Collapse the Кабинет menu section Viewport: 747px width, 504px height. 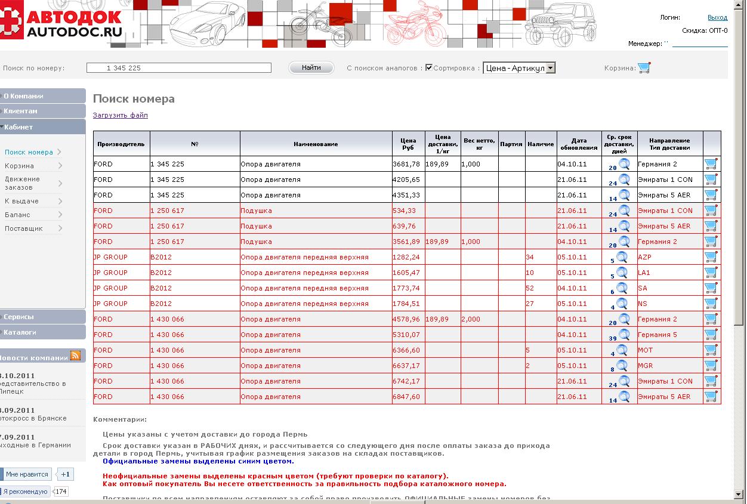(x=43, y=126)
